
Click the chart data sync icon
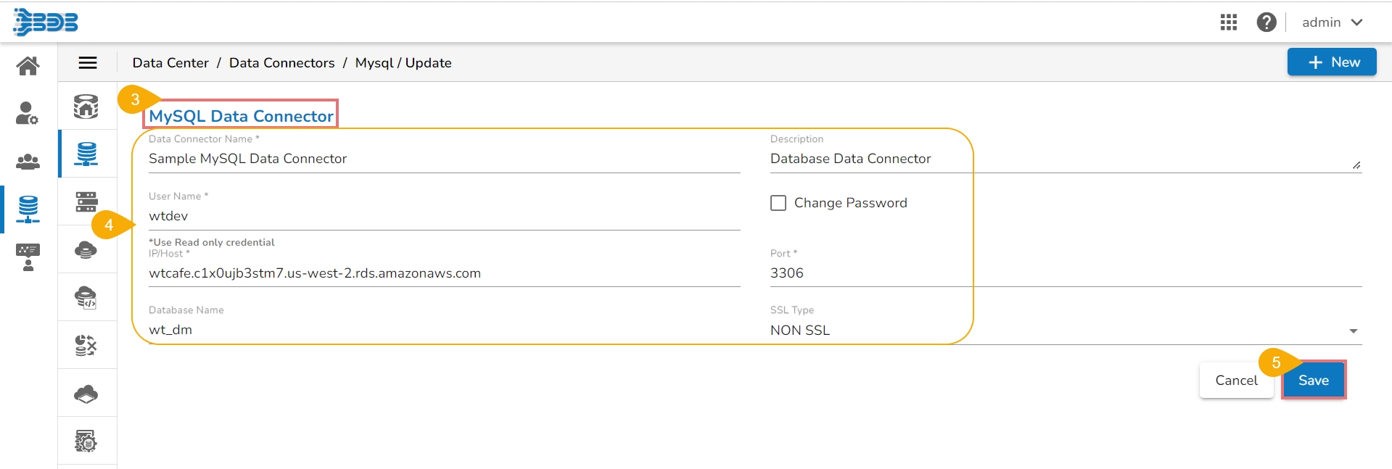[x=86, y=345]
